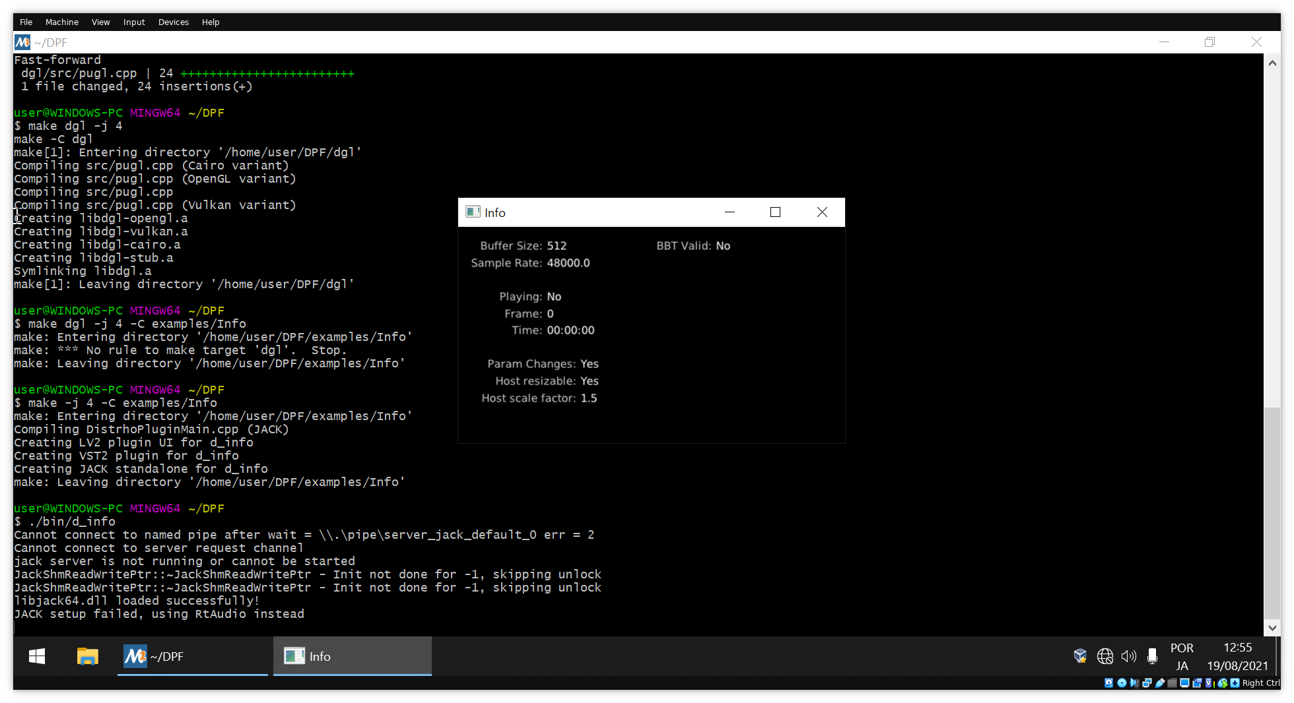1294x703 pixels.
Task: Mute the audio via speaker tray icon
Action: 1129,656
